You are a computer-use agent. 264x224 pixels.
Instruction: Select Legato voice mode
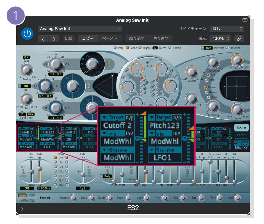[140, 48]
